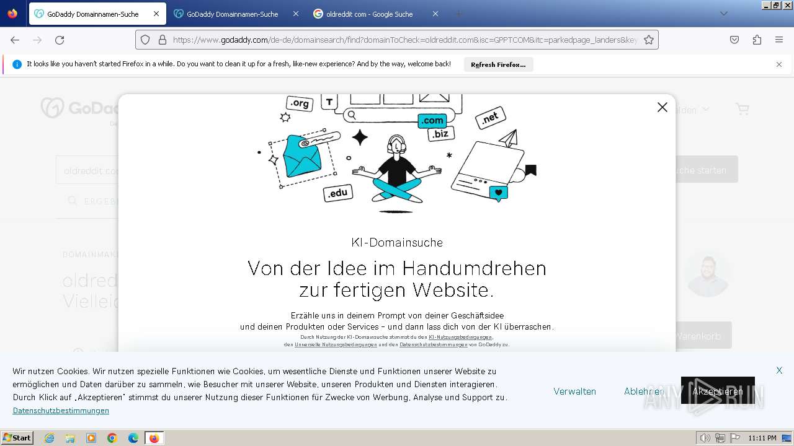Click the domain search field with oldreddit.com
The image size is (794, 446).
(x=87, y=170)
